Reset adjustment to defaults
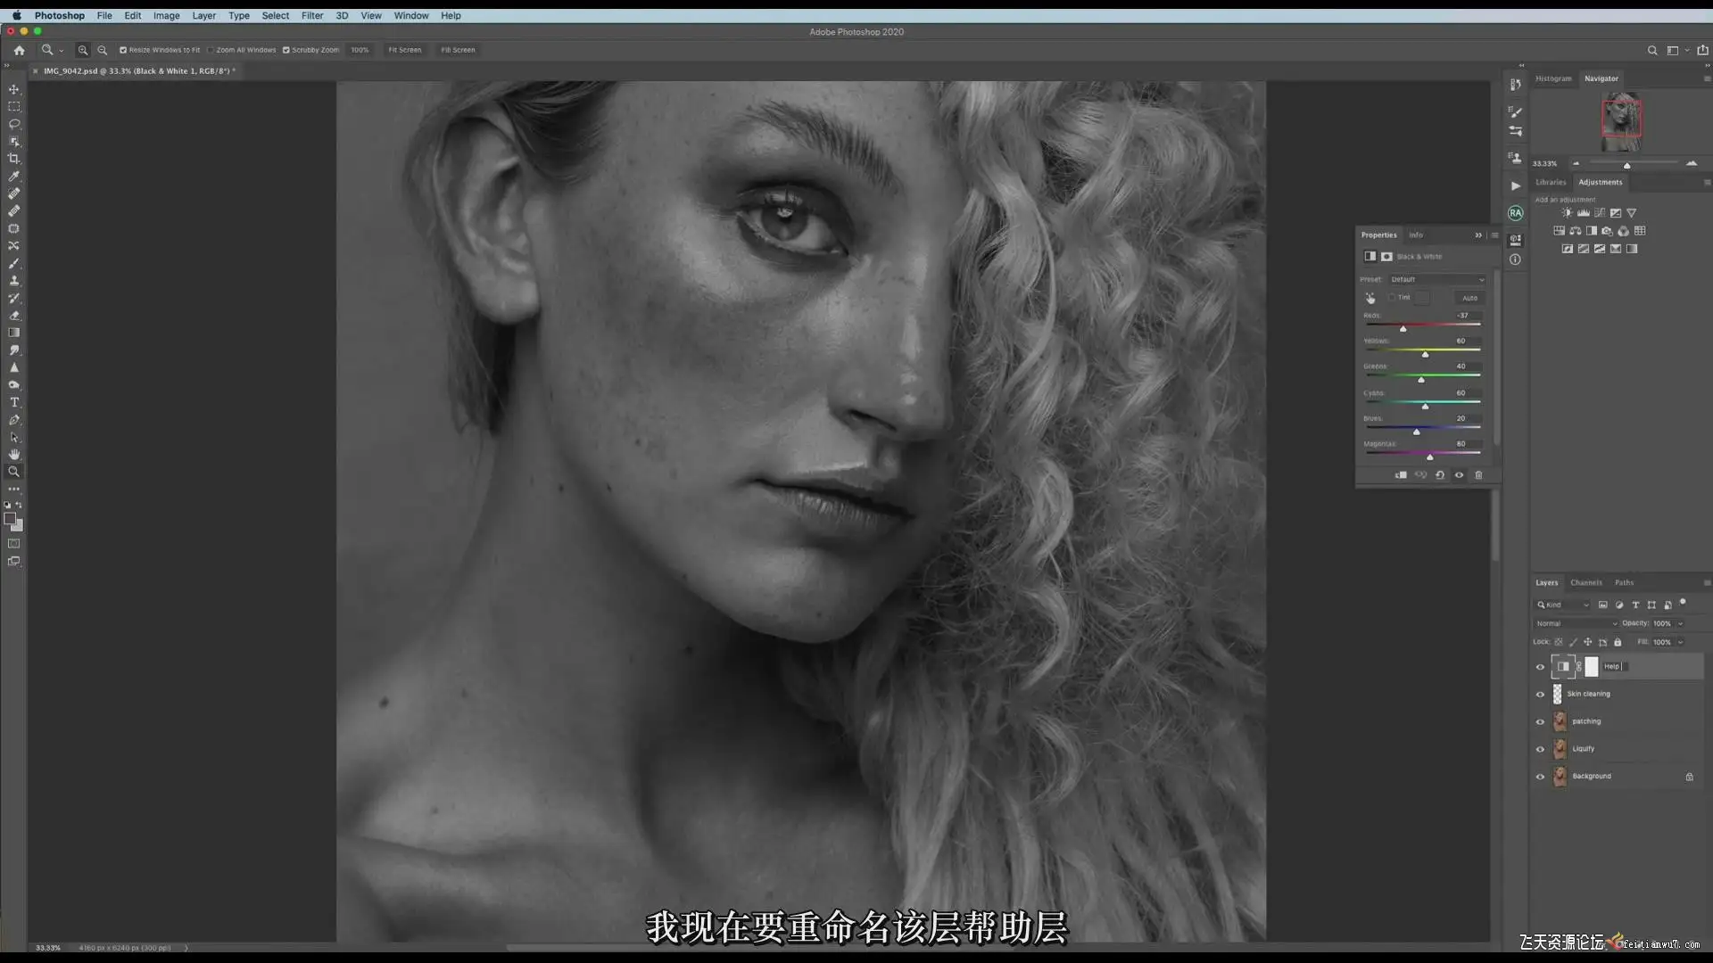The width and height of the screenshot is (1713, 963). [x=1440, y=475]
